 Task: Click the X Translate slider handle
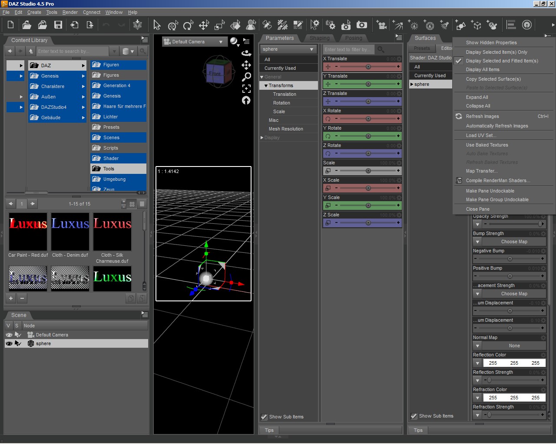click(368, 67)
